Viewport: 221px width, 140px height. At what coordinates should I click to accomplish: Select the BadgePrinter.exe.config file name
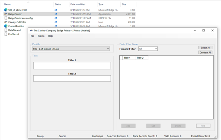21,18
